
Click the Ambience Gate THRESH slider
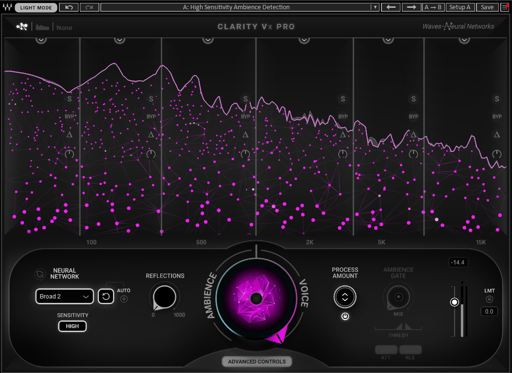[398, 327]
